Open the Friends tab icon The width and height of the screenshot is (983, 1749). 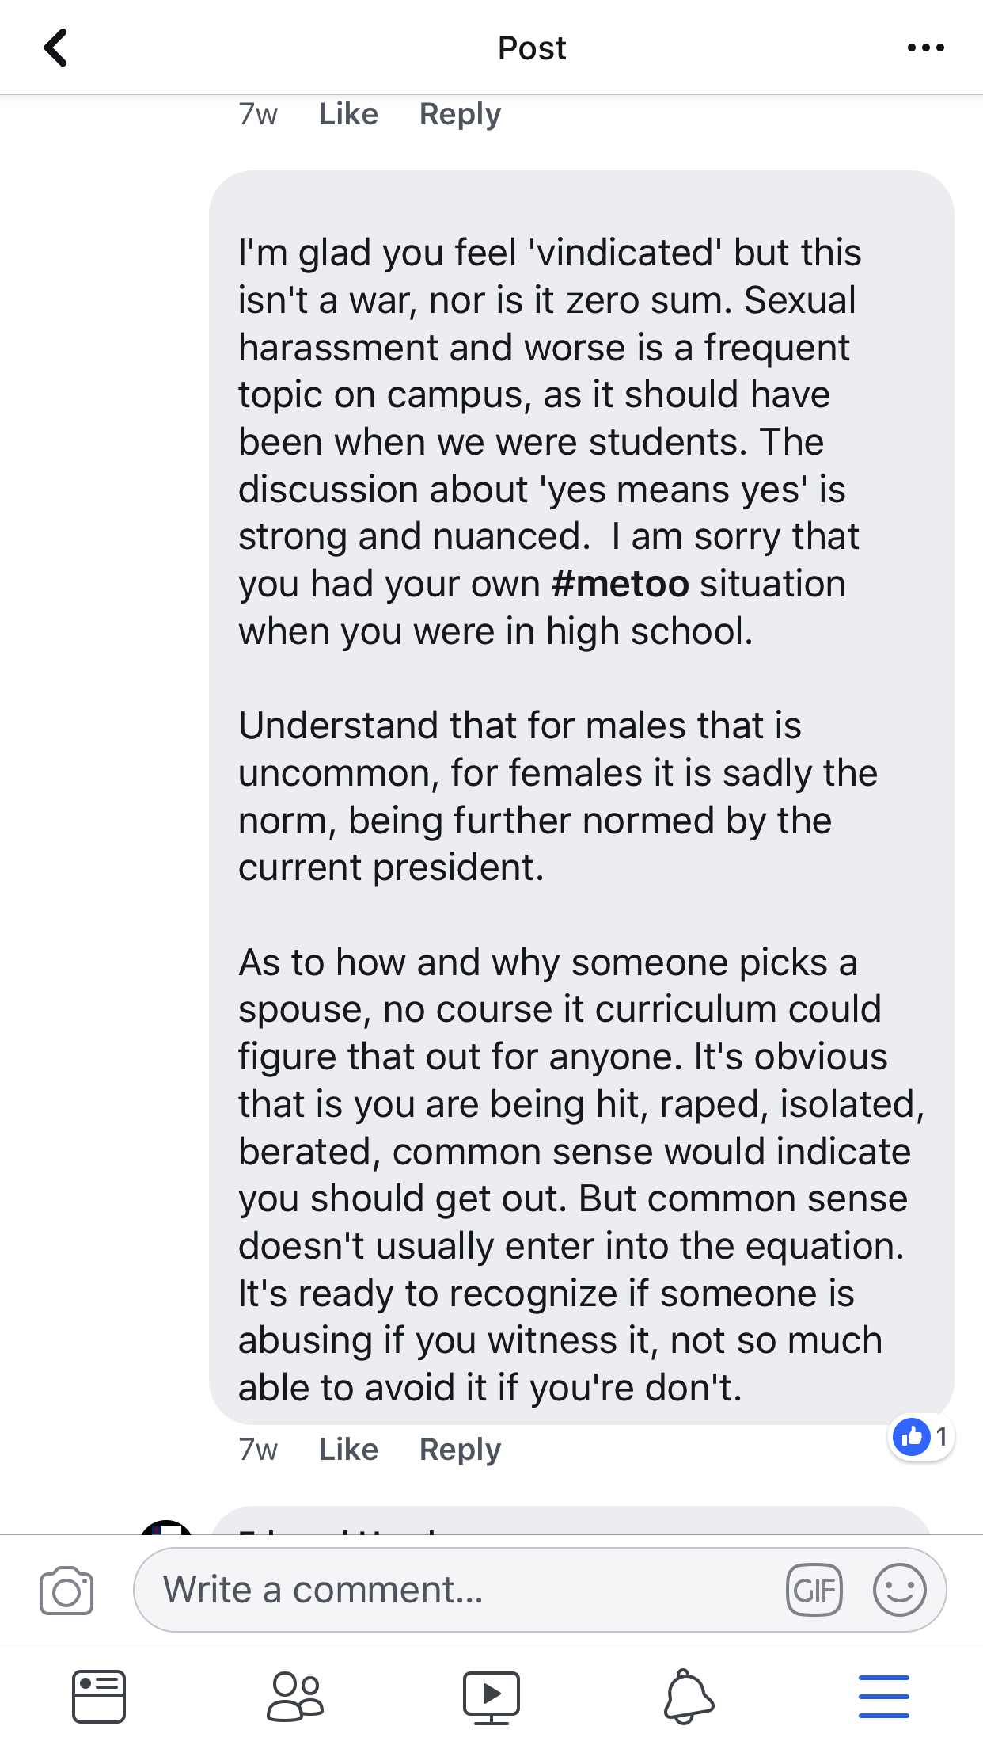pos(295,1697)
